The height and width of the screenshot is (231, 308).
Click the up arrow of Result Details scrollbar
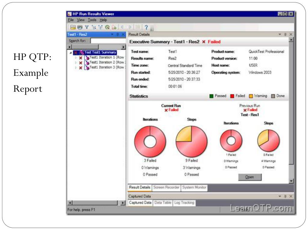point(291,40)
